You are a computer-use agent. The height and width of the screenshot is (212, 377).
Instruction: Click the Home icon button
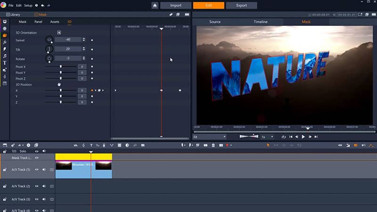[x=155, y=6]
